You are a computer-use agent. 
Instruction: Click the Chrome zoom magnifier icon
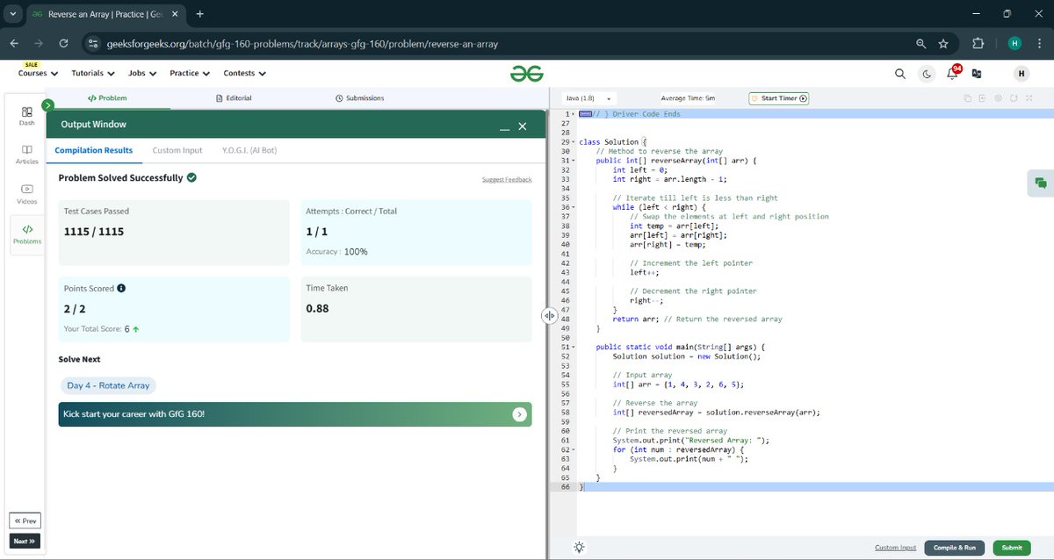[920, 43]
